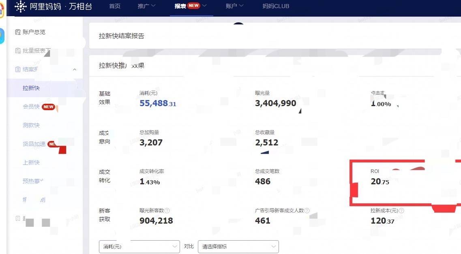The width and height of the screenshot is (461, 254).
Task: Open the 报表 menu in top navigation
Action: (x=191, y=6)
